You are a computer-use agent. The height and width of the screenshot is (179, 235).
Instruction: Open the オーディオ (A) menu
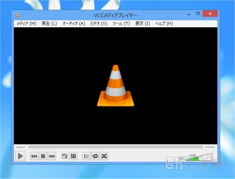tap(73, 23)
